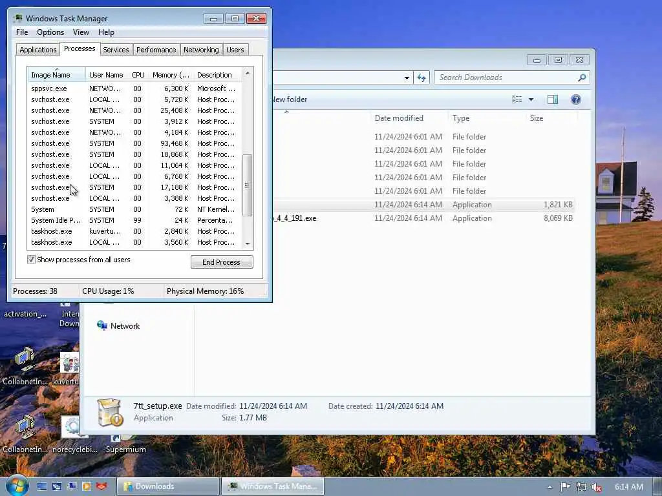Open the Explorer address bar dropdown arrow
This screenshot has height=496, width=662.
tap(406, 77)
